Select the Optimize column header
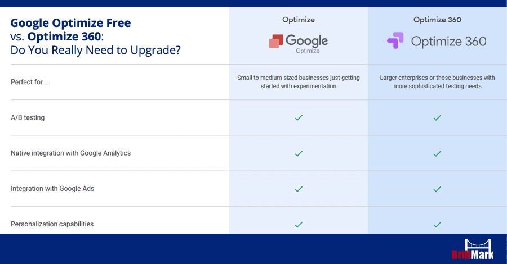507x264 pixels. (299, 20)
